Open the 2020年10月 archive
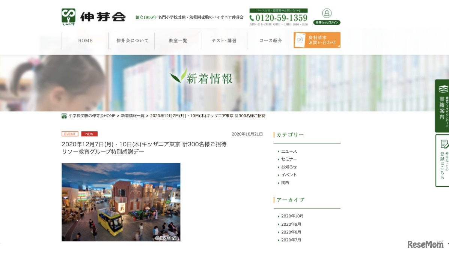Viewport: 449px width, 253px height. click(292, 216)
